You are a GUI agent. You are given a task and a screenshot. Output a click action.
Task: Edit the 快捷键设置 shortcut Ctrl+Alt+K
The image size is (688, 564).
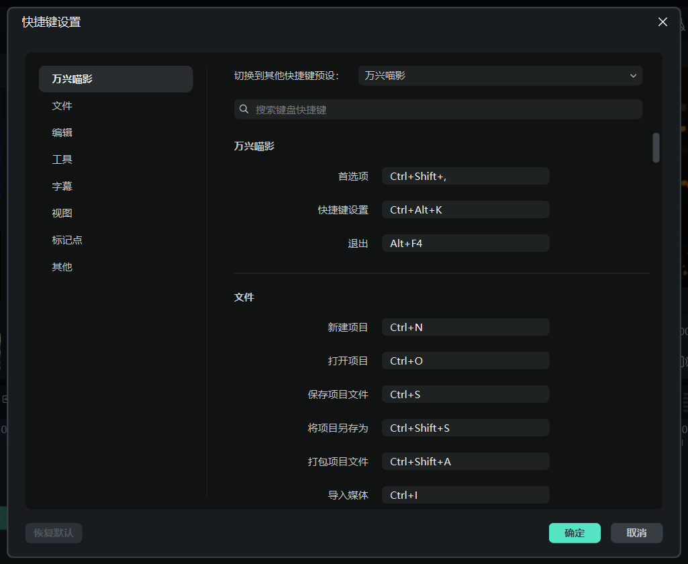[466, 209]
